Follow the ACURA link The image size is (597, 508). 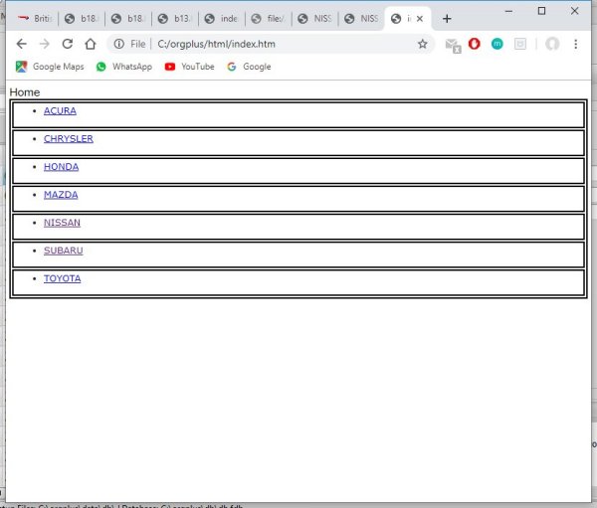(x=60, y=110)
